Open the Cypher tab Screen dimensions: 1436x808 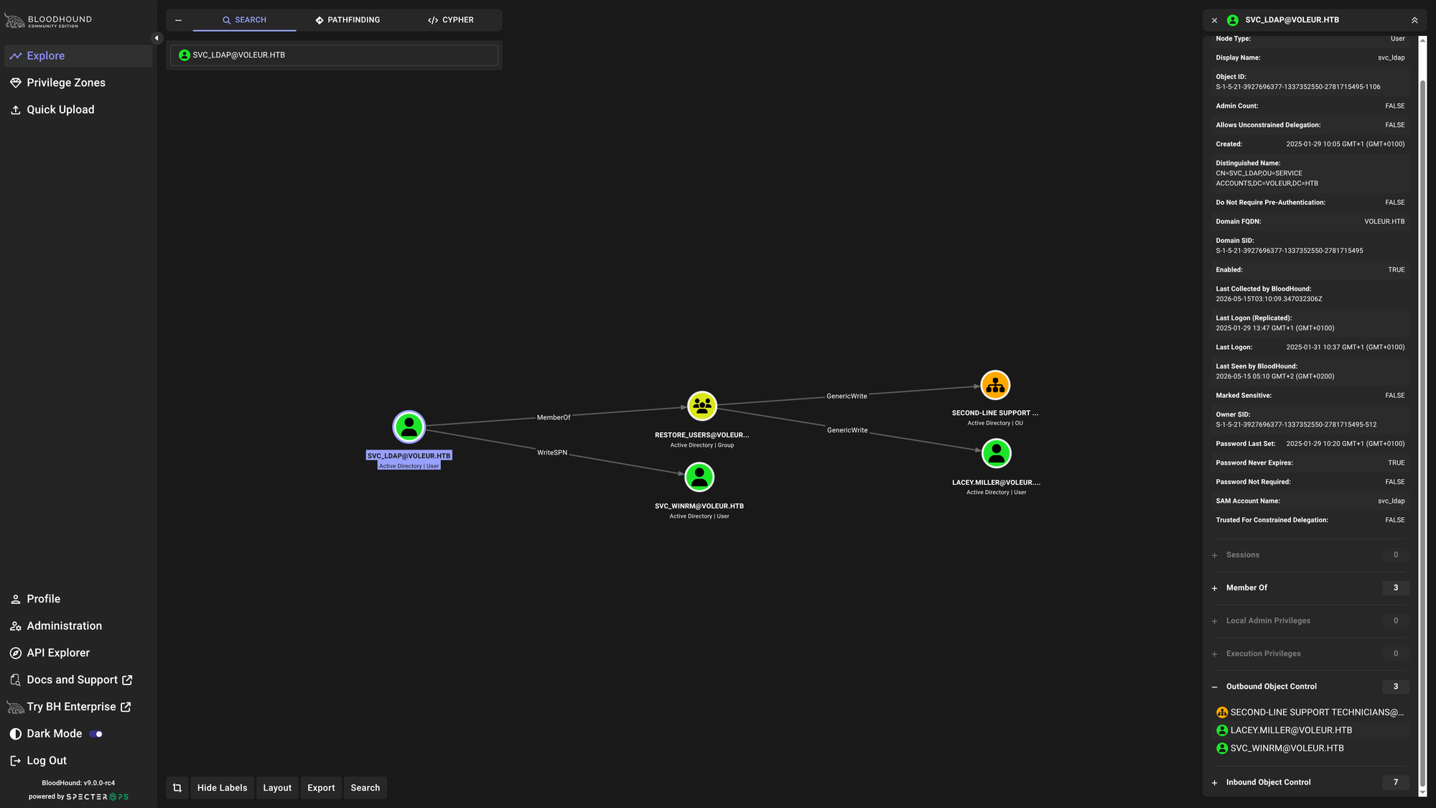(x=451, y=20)
